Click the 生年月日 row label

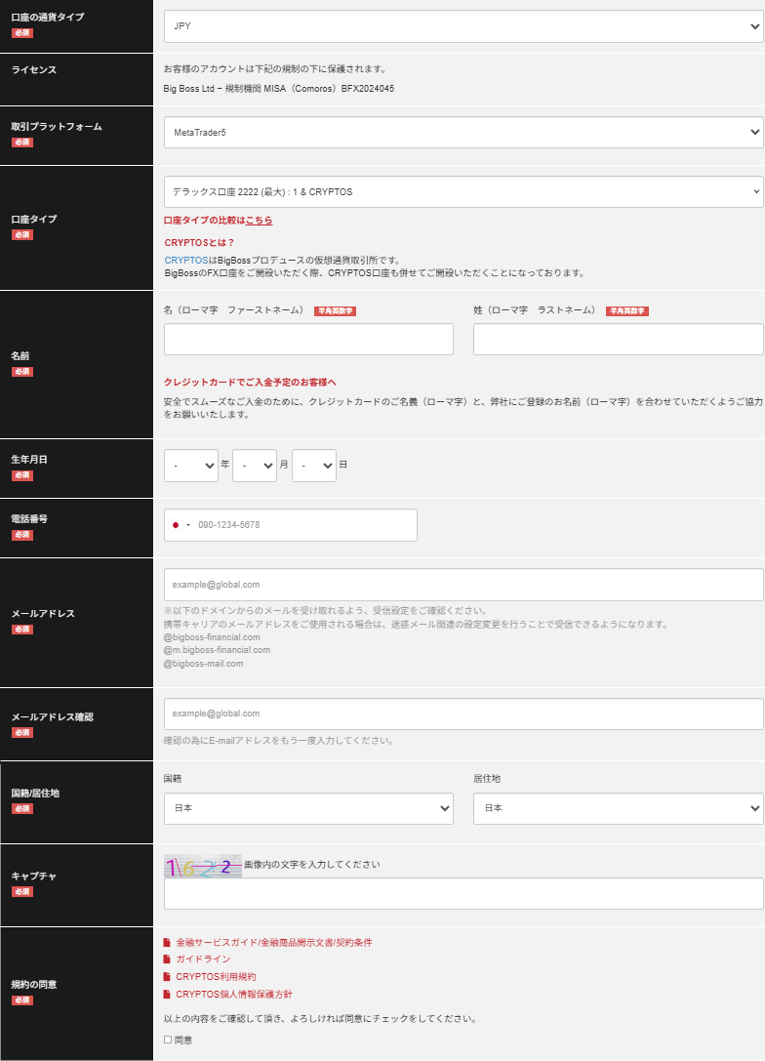pyautogui.click(x=29, y=460)
